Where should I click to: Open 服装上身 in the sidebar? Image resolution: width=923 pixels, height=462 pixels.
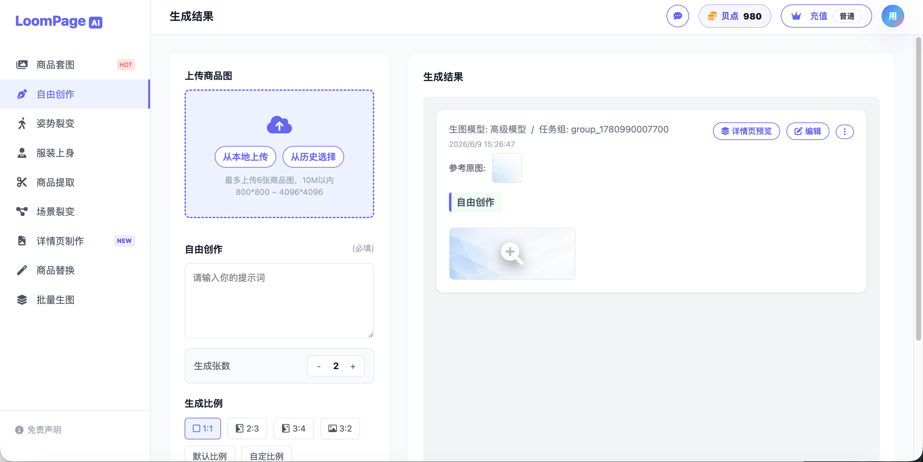(75, 153)
